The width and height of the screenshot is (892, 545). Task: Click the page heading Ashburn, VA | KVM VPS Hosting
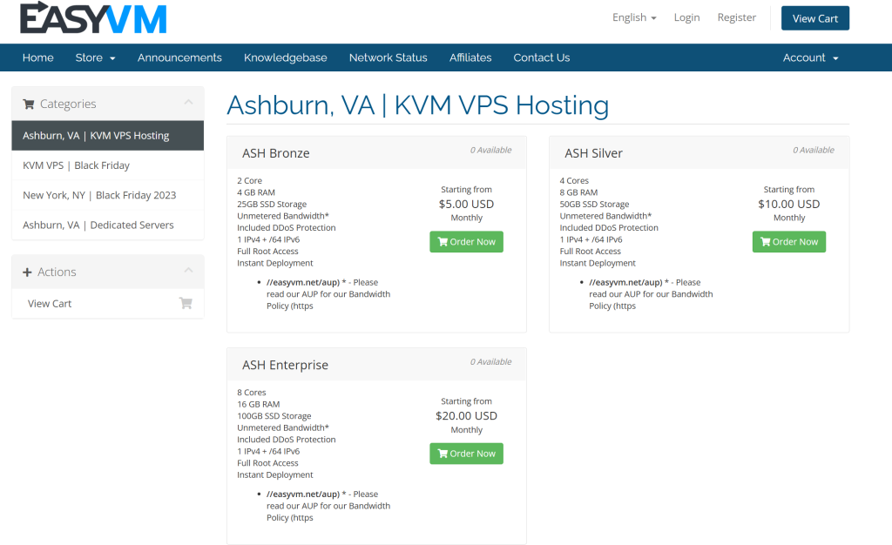click(417, 105)
